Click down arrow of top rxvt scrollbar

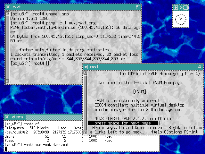(x=8, y=81)
